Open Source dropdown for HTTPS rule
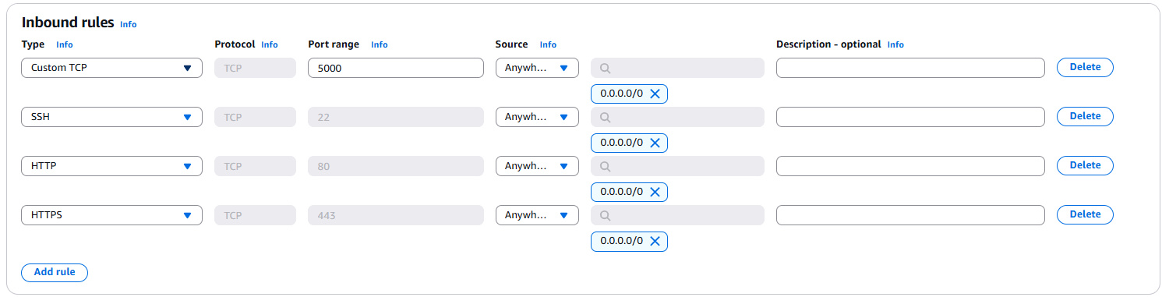This screenshot has width=1162, height=297. pyautogui.click(x=537, y=215)
